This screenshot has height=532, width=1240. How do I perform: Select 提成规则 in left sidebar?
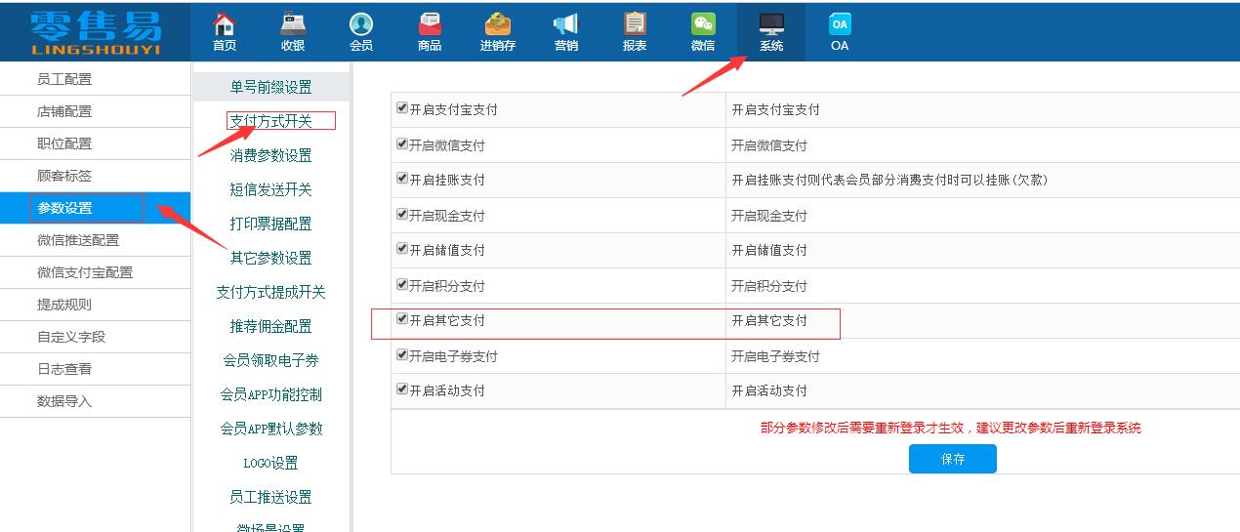(95, 305)
